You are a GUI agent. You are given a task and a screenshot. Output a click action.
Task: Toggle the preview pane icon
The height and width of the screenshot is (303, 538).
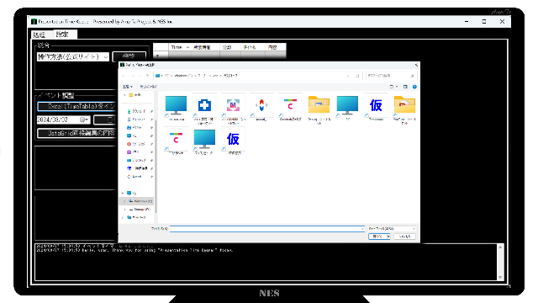click(x=405, y=87)
